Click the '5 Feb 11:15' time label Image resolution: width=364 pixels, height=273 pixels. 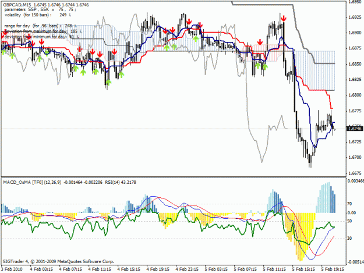coord(275,269)
